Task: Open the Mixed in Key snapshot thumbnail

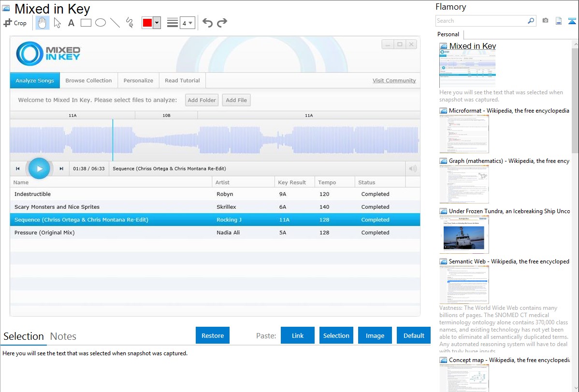Action: (467, 68)
